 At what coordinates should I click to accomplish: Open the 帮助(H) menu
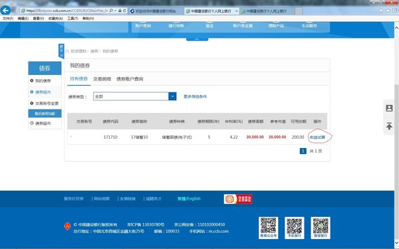(88, 19)
